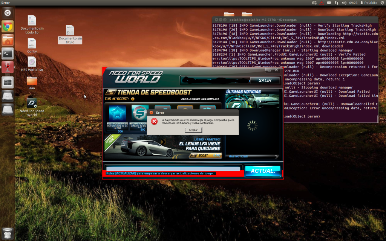Open the Wine glass launcher icon
Image resolution: width=386 pixels, height=241 pixels.
[8, 67]
